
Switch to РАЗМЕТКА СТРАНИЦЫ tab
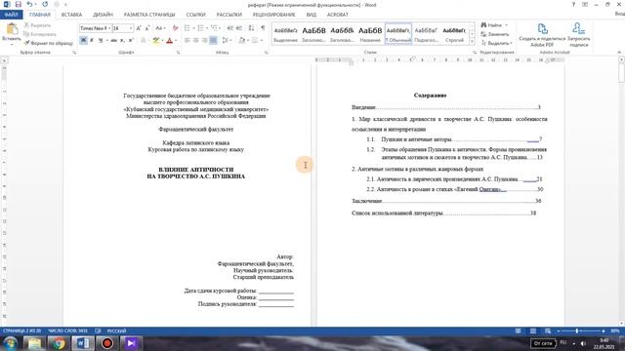(149, 15)
